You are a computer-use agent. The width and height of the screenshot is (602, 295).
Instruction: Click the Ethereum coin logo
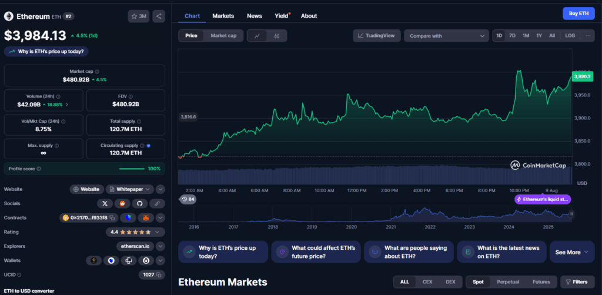coord(8,16)
